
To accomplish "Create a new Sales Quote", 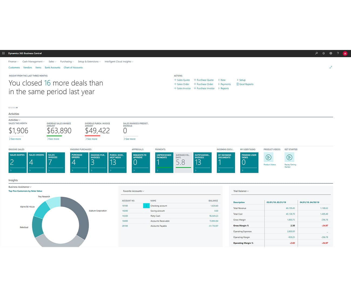I will point(182,80).
